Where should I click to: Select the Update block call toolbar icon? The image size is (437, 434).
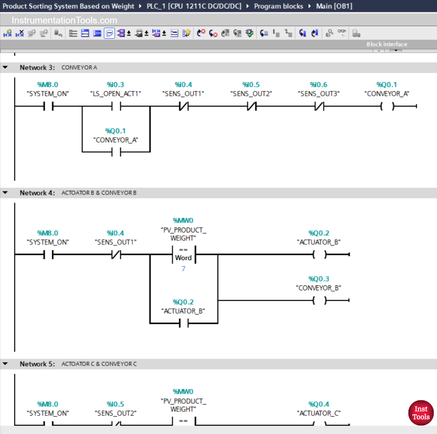tap(225, 33)
